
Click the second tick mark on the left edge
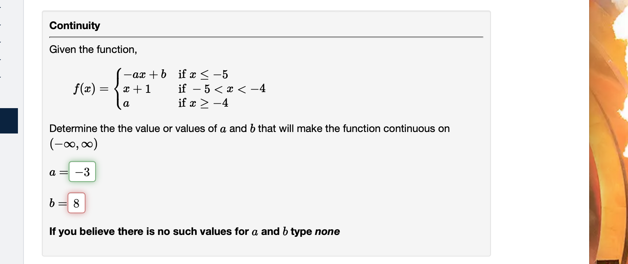(x=1, y=24)
